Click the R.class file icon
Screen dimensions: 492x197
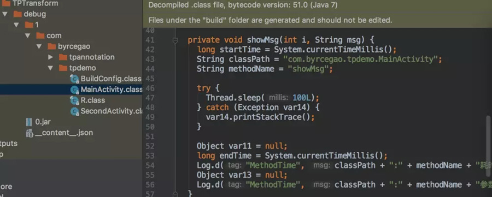coord(75,100)
